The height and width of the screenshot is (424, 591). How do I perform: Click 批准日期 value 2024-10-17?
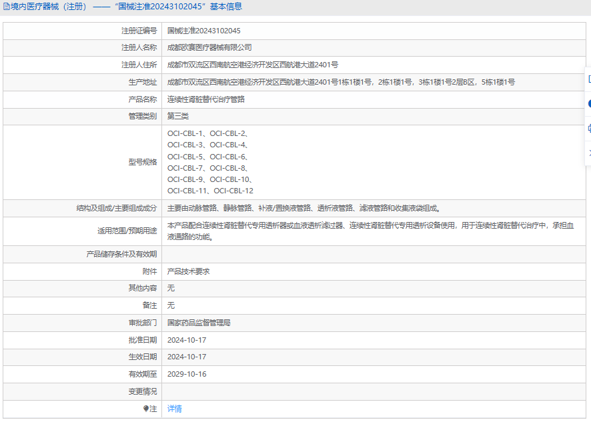point(187,340)
